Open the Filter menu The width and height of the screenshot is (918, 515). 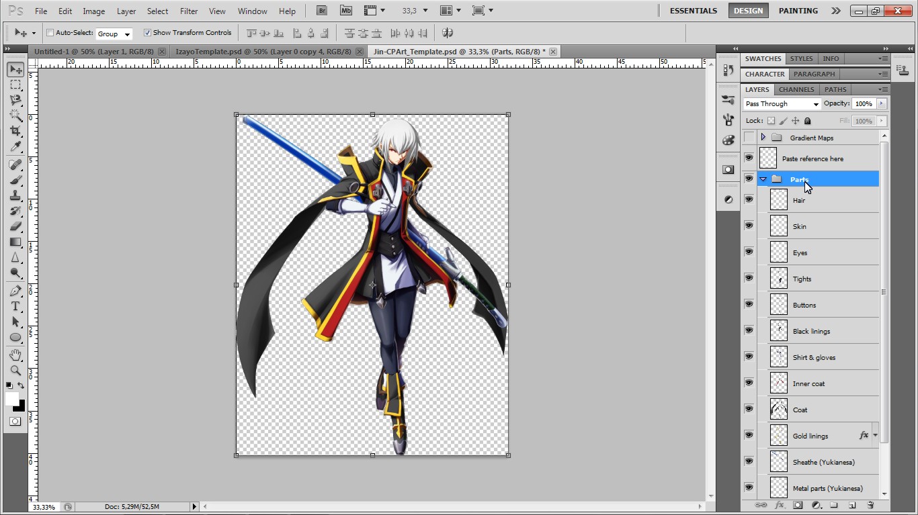pos(189,11)
